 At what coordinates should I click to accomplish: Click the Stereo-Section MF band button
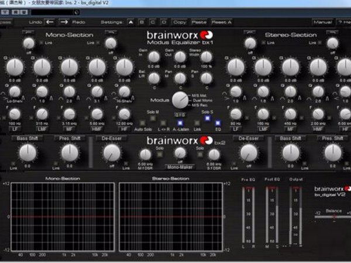(x=291, y=129)
